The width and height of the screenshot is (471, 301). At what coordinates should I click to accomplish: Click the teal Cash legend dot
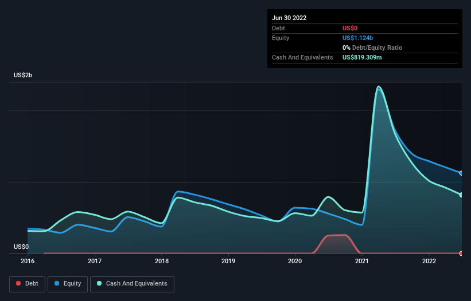tap(99, 283)
